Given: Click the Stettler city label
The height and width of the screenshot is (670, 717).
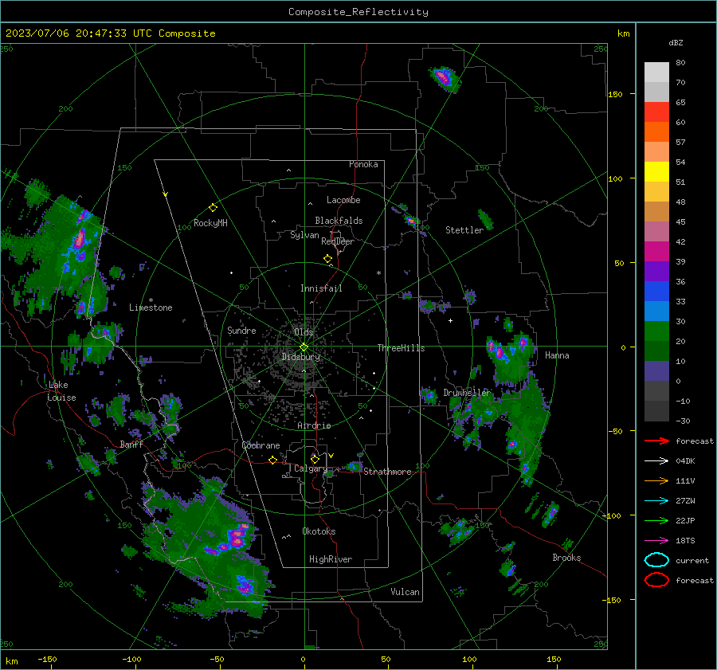Looking at the screenshot, I should coord(464,230).
